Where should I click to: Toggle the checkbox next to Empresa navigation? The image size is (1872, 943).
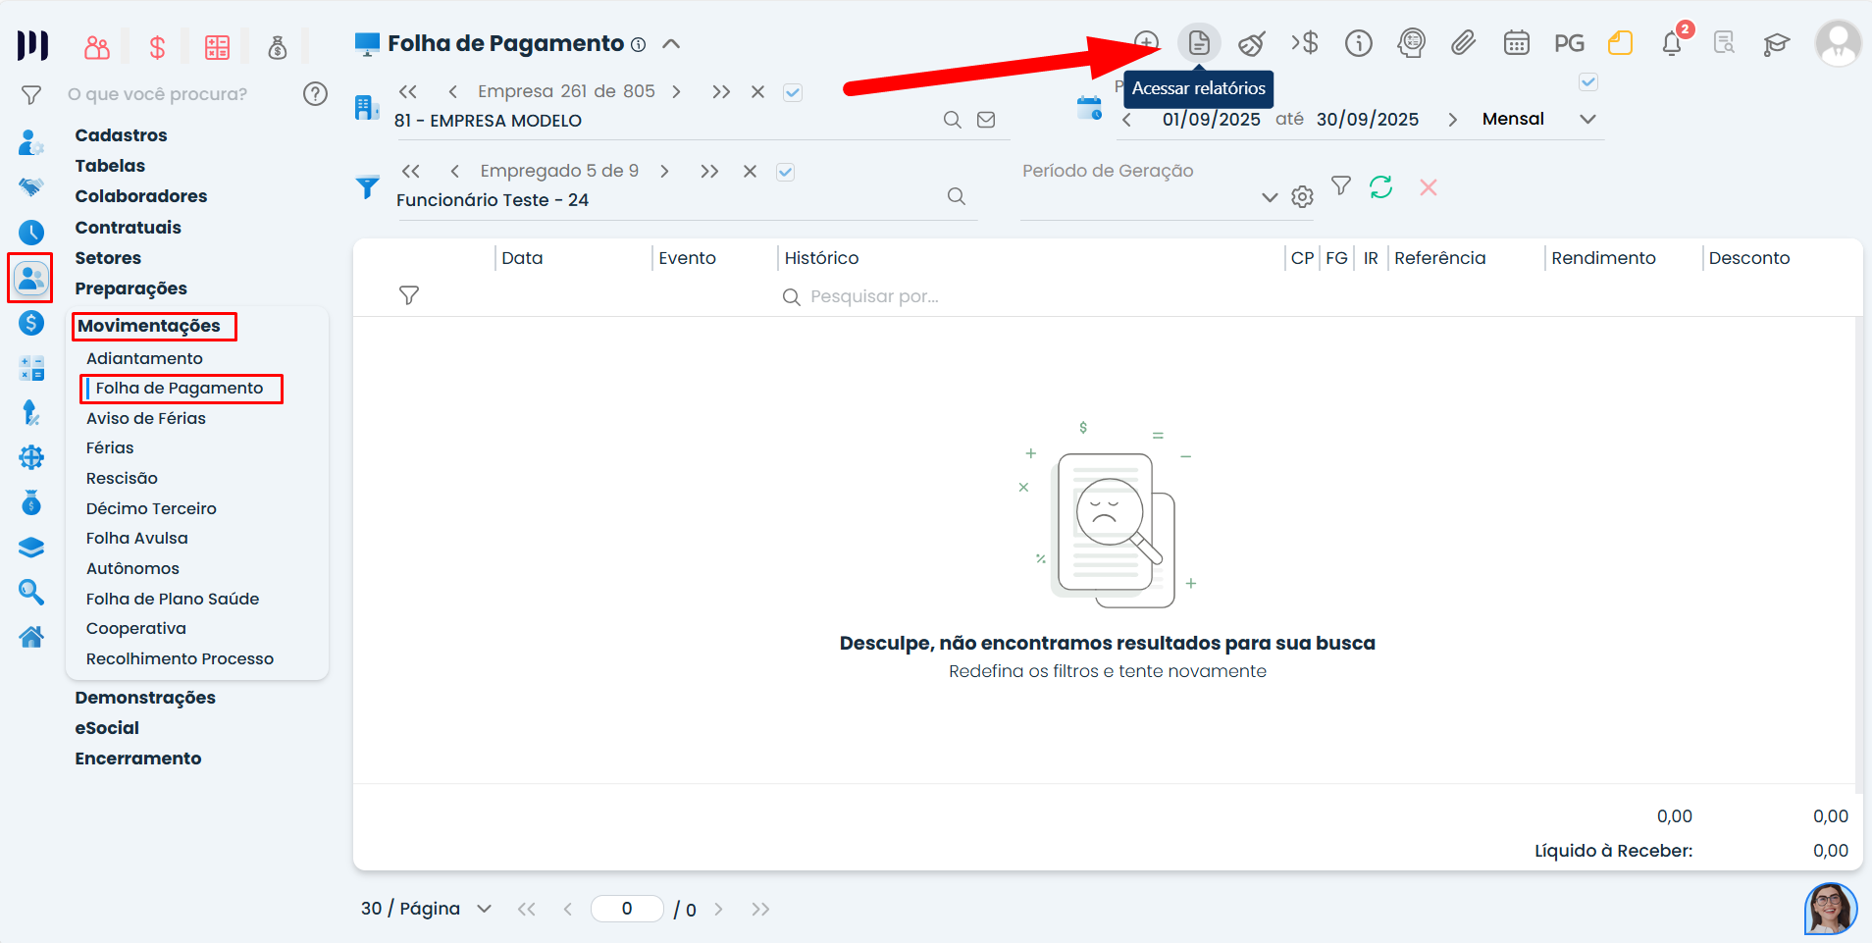tap(793, 92)
